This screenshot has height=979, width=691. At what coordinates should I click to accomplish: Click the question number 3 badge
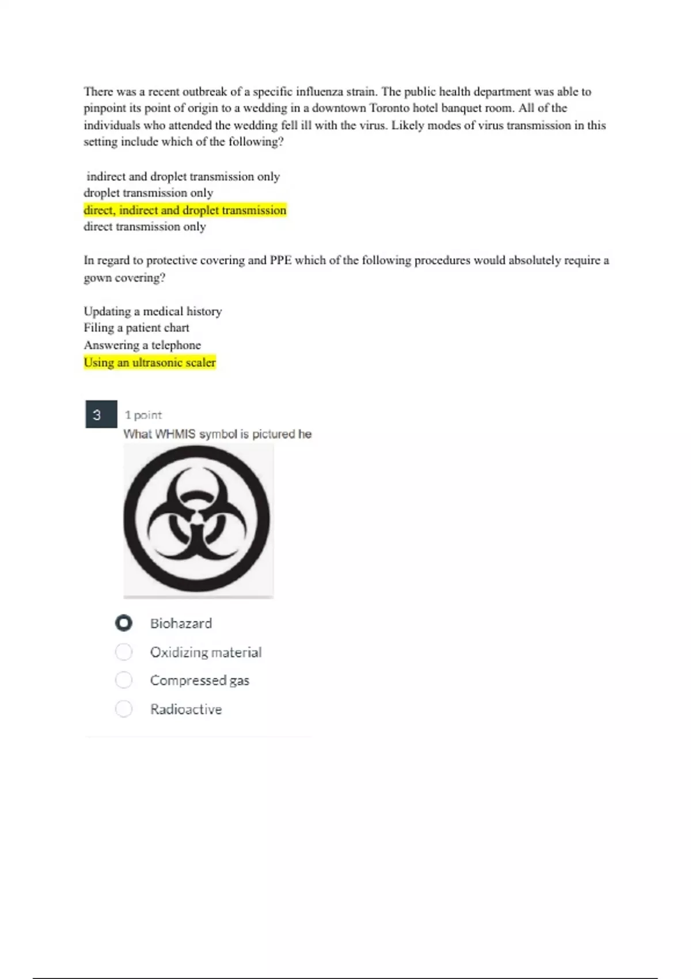101,415
